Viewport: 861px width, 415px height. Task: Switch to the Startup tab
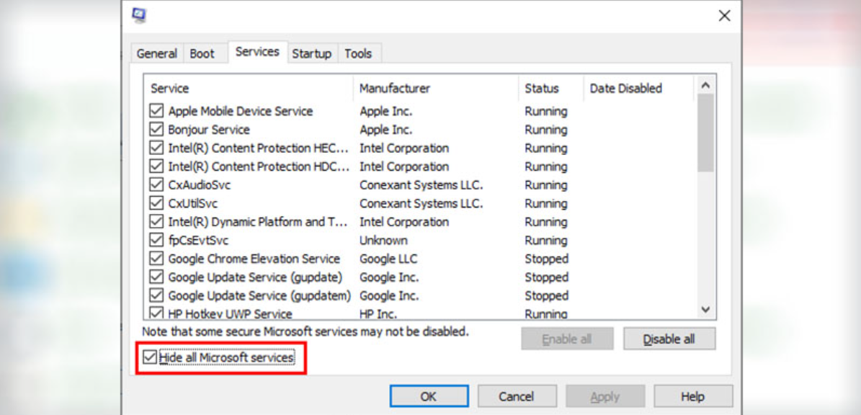[x=311, y=53]
